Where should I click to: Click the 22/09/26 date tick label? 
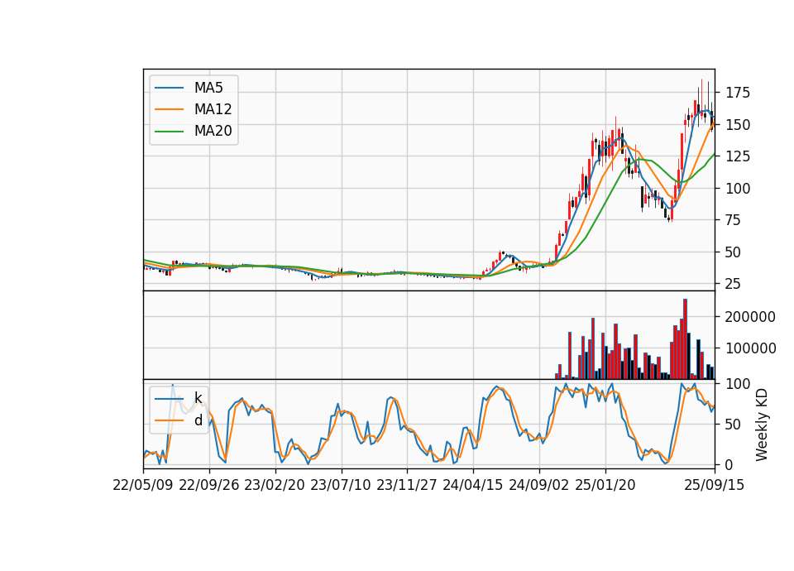(209, 485)
